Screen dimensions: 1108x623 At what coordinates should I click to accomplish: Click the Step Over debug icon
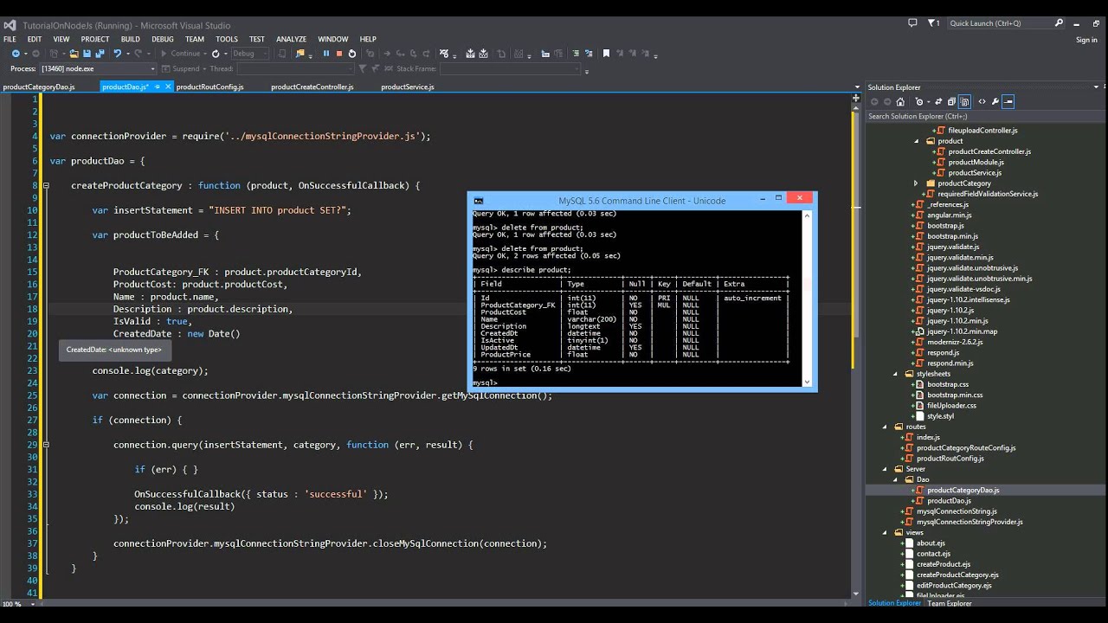tap(413, 53)
